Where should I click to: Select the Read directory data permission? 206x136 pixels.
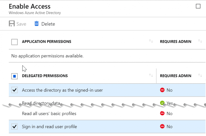pos(41,103)
